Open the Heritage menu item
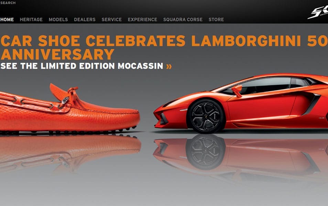The image size is (328, 206). [31, 20]
